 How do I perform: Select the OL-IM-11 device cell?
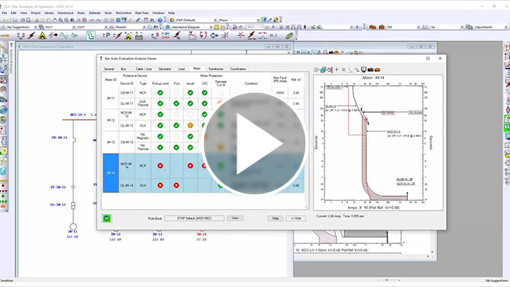pyautogui.click(x=127, y=103)
